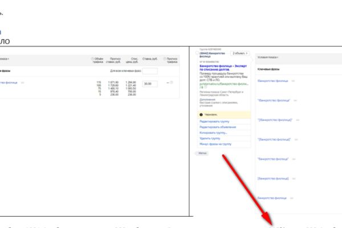Click the Черновик status label
Viewport: 342px width, 228px height.
pos(211,115)
